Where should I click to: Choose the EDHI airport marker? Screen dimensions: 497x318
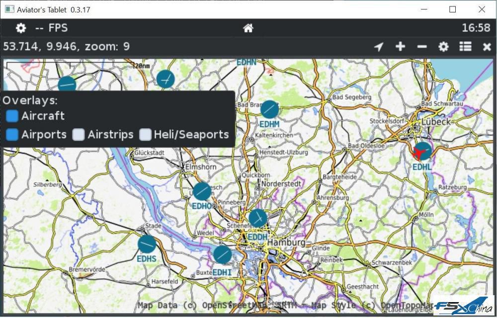tap(222, 254)
